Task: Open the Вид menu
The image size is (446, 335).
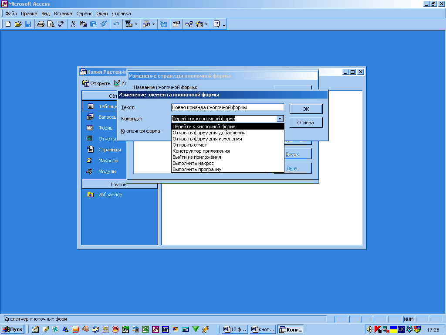Action: point(45,14)
